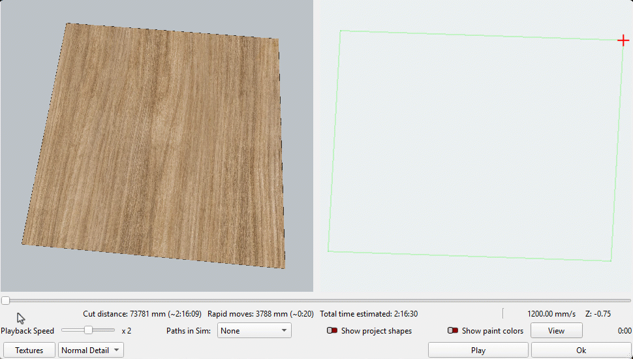This screenshot has height=359, width=633.
Task: Click the Total time estimated readout
Action: 369,314
